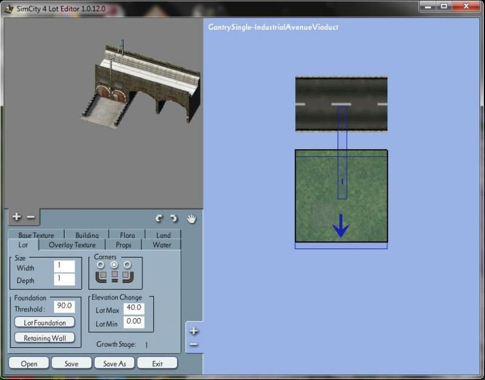The image size is (485, 380).
Task: Select the Lot tab
Action: (23, 245)
